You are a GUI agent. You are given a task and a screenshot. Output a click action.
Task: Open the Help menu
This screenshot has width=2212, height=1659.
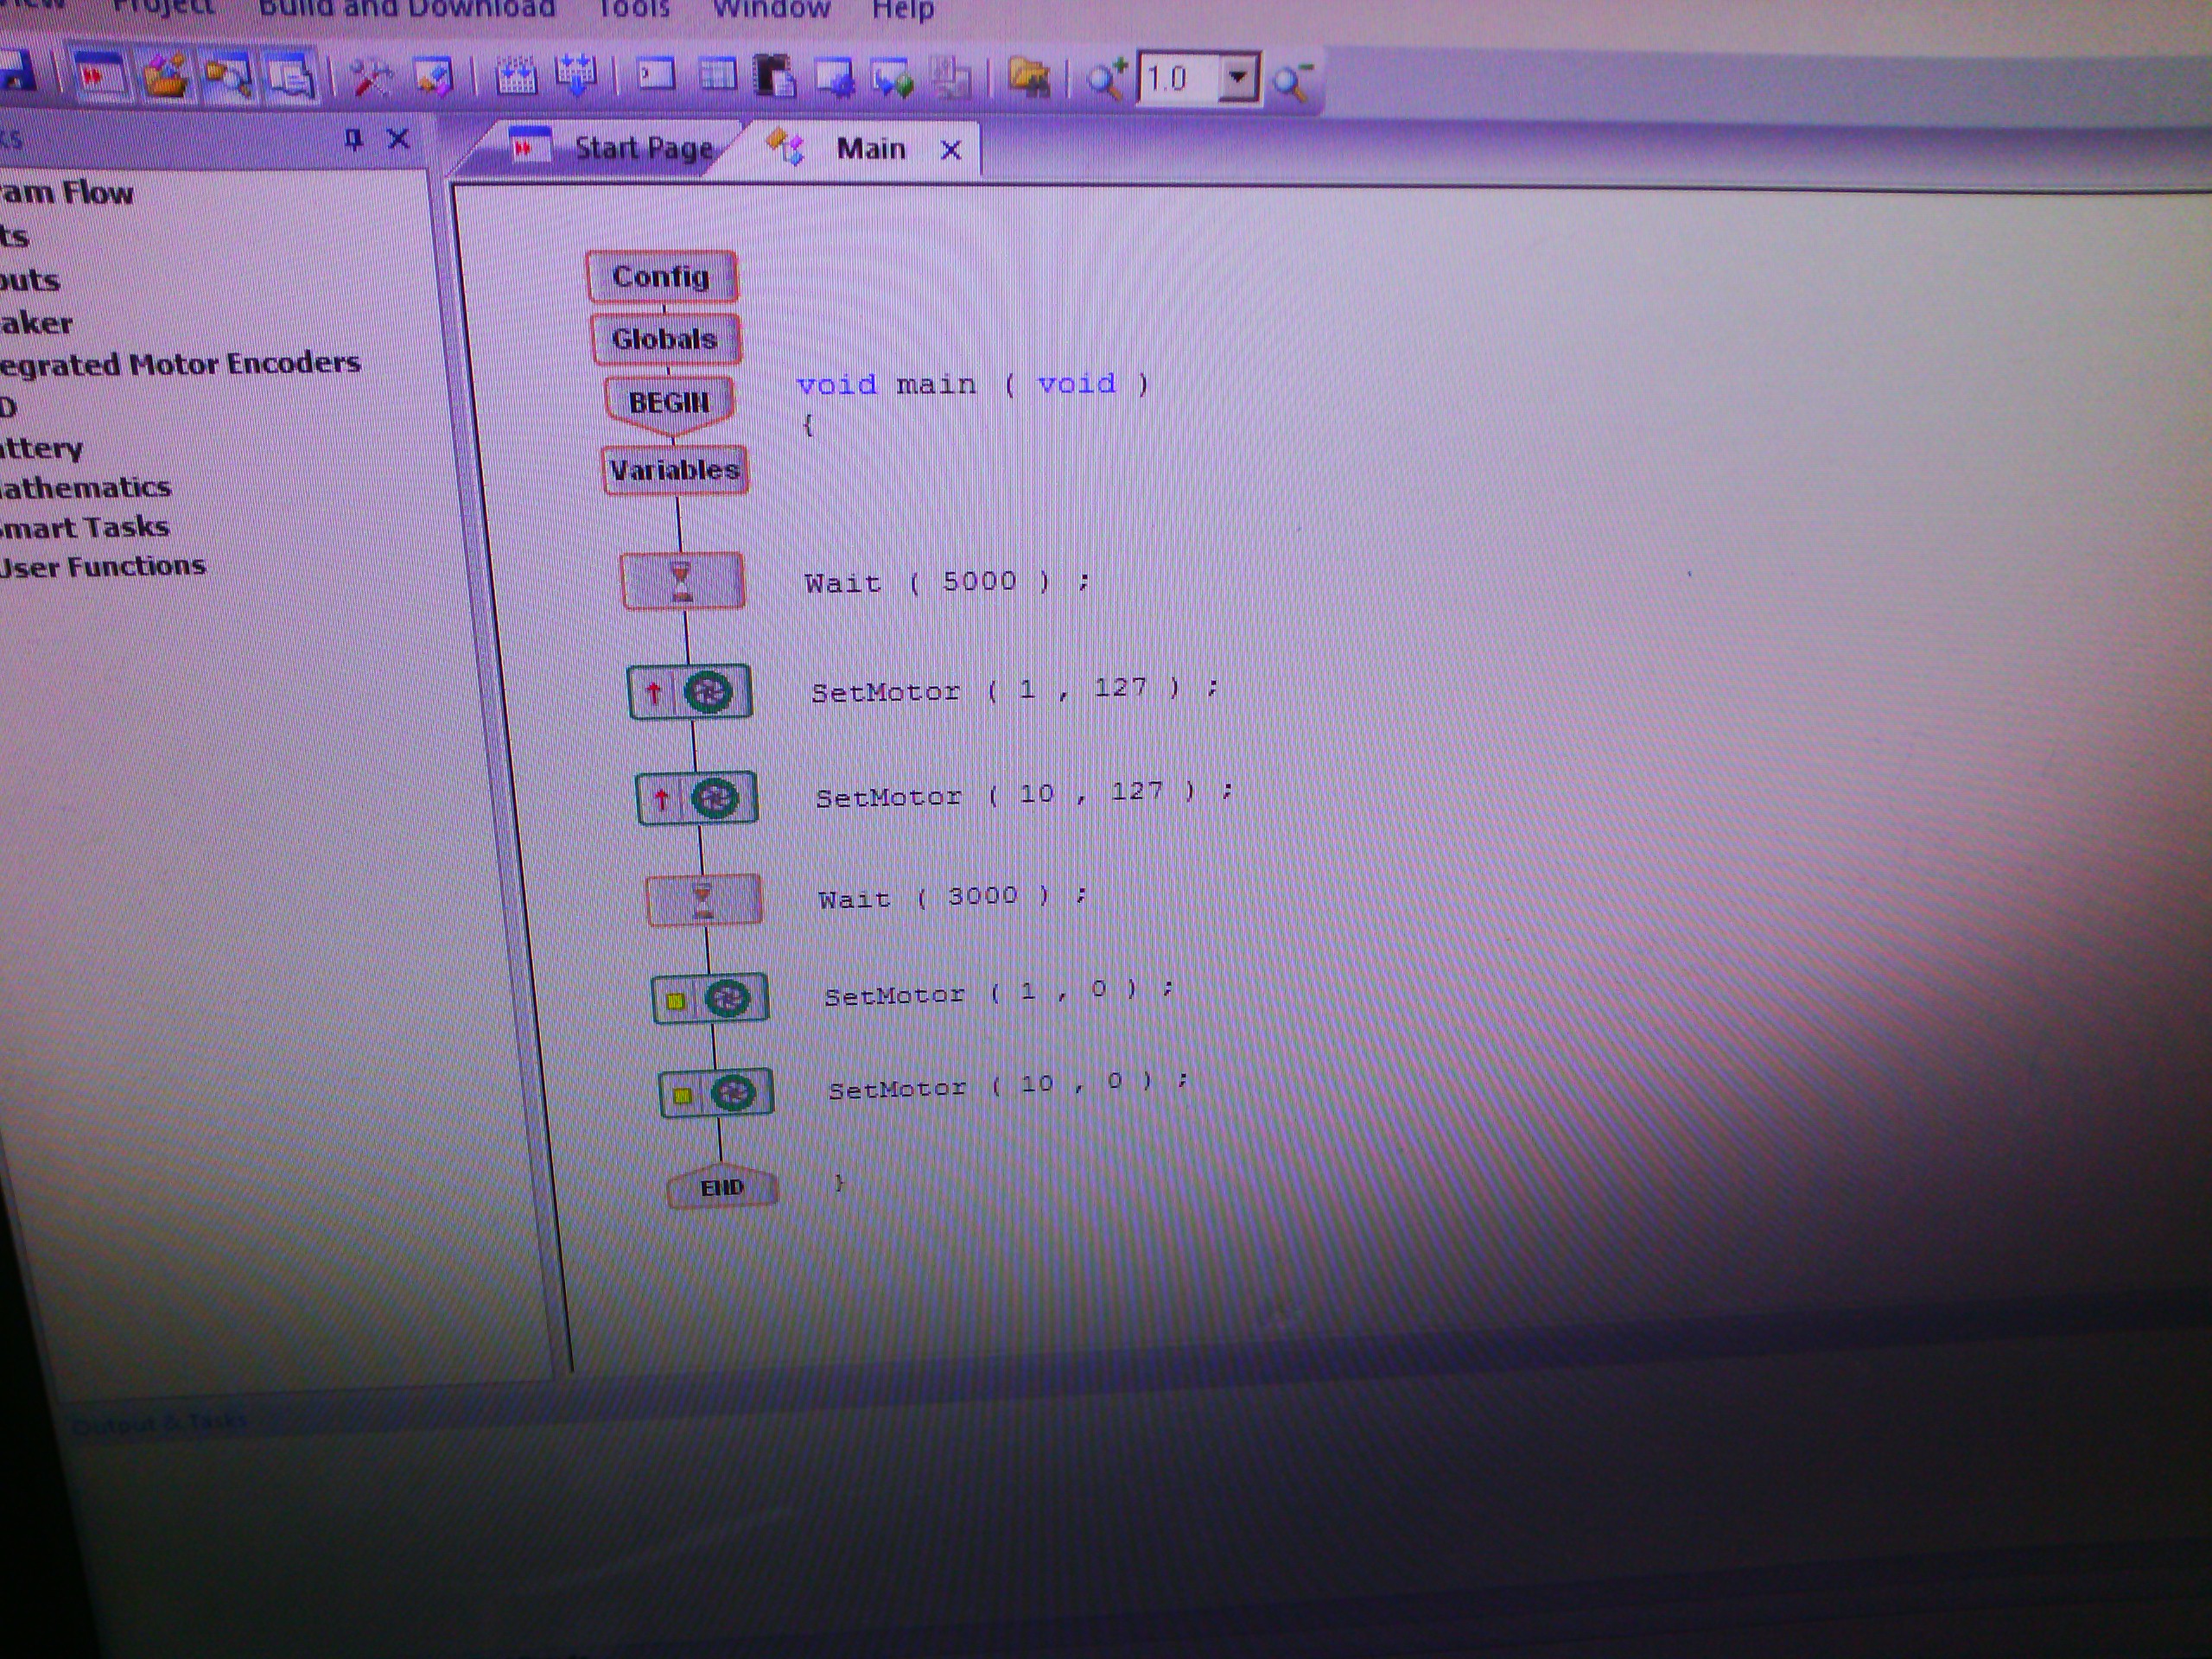click(903, 9)
